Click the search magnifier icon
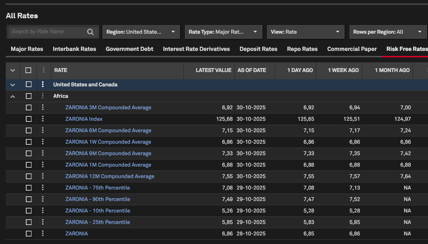The width and height of the screenshot is (428, 244). click(90, 32)
